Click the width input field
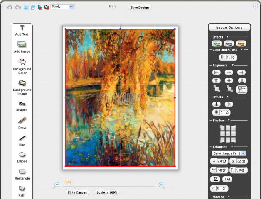The height and width of the screenshot is (199, 261). [222, 170]
